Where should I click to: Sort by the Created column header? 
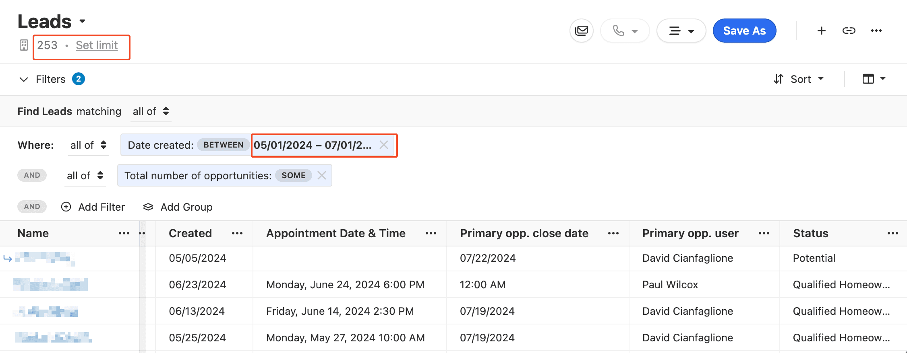[x=190, y=234]
